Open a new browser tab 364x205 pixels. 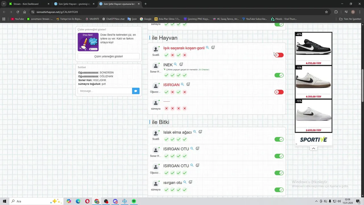click(146, 4)
